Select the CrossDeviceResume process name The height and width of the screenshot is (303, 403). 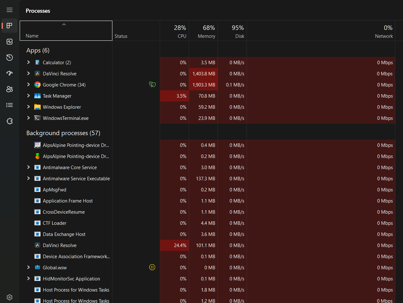(64, 212)
